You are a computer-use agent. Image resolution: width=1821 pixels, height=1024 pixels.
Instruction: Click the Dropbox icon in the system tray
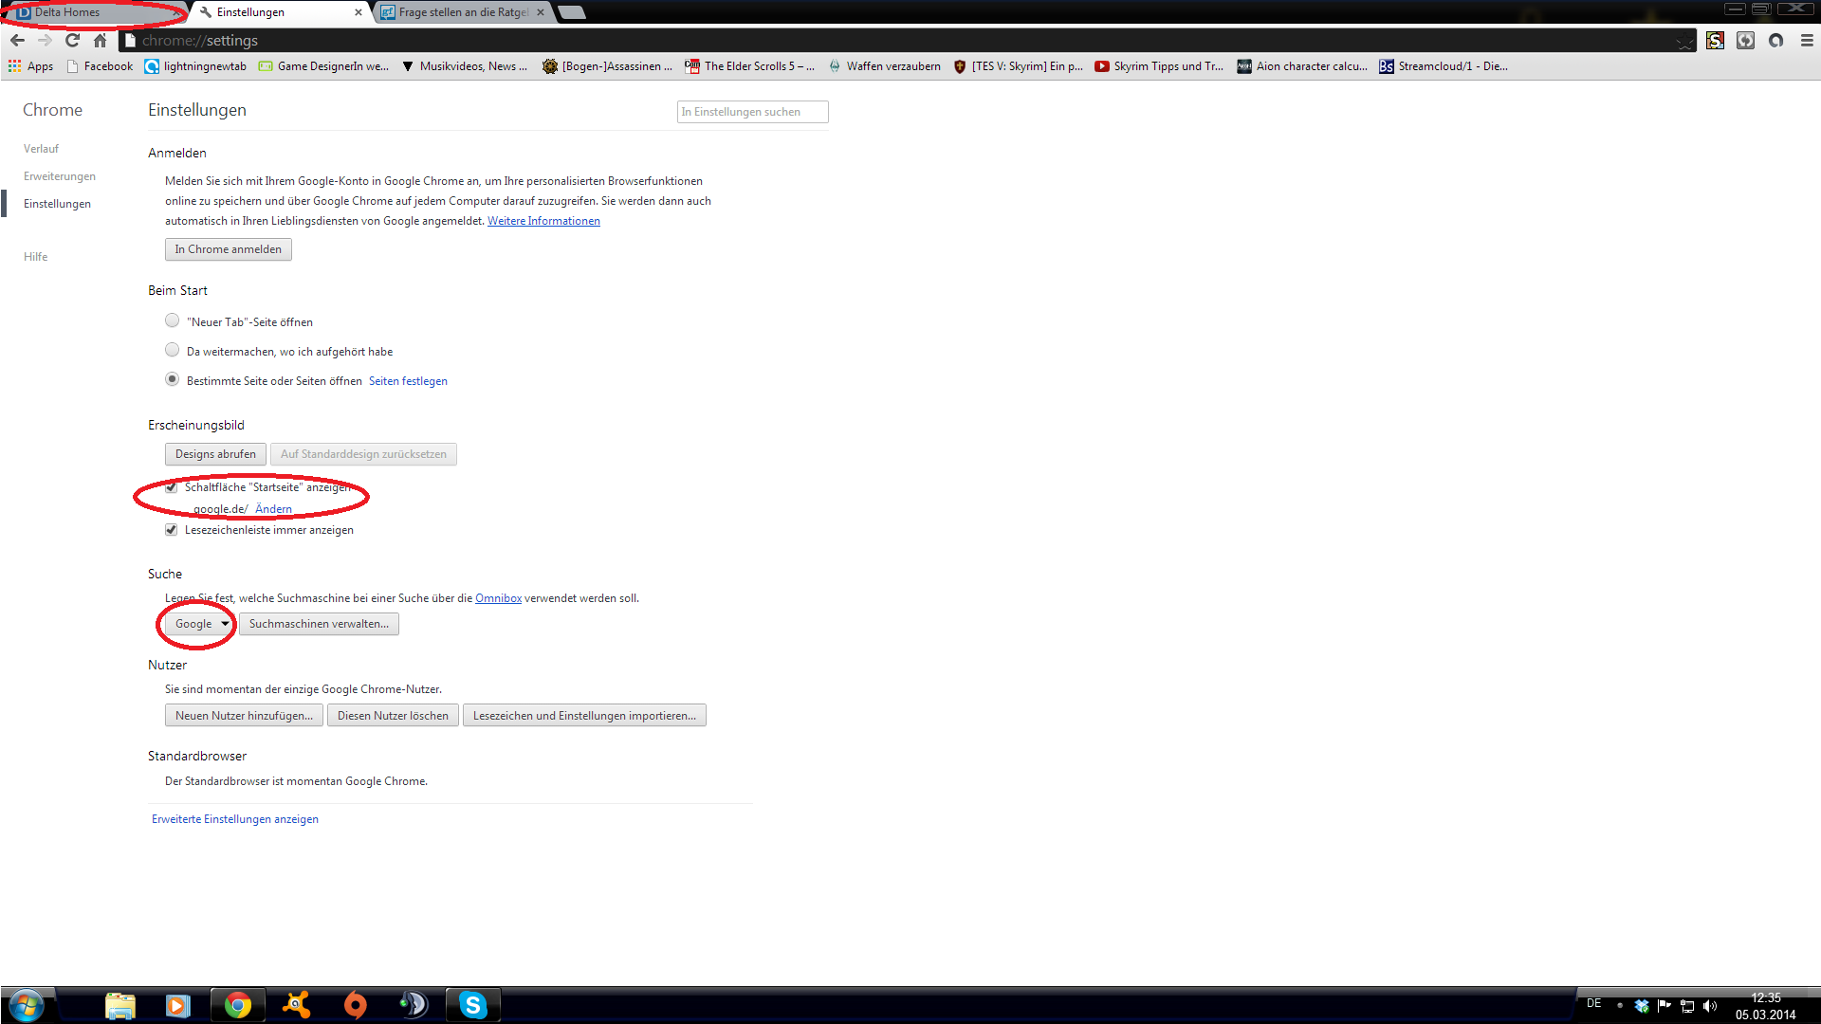[x=1642, y=1006]
